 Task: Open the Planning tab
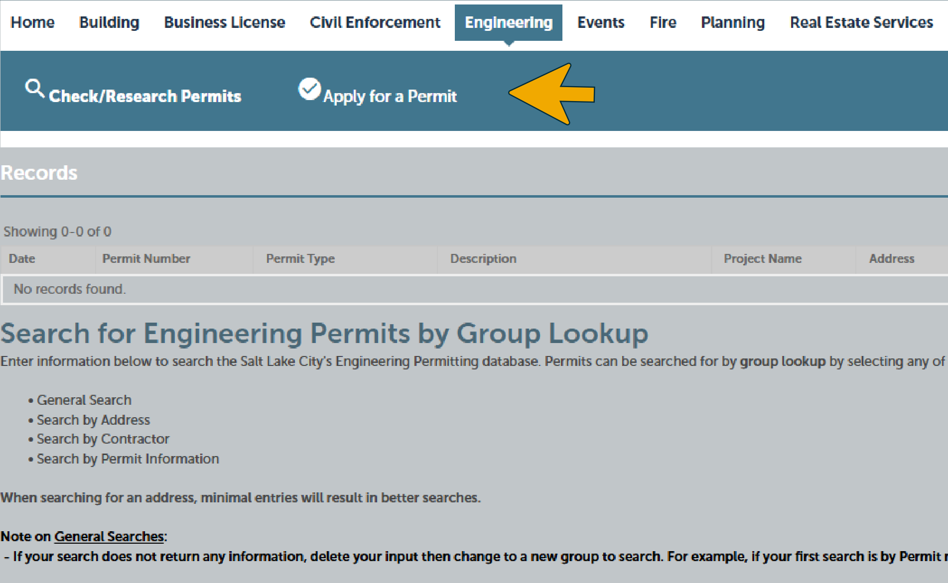[733, 22]
